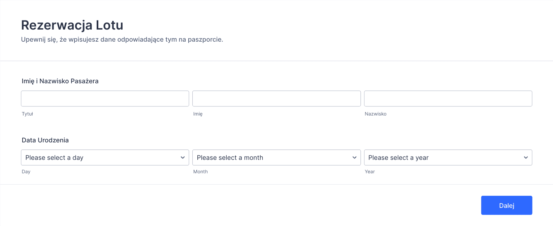This screenshot has height=226, width=553.
Task: Click the 'Data Urodzenia' section label
Action: tap(45, 140)
